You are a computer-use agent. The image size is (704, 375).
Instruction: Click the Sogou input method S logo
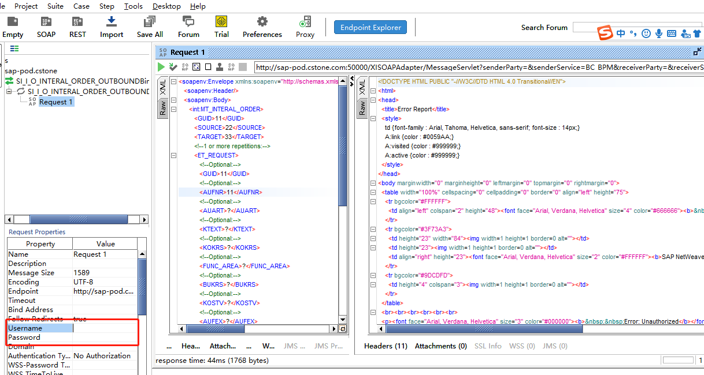(x=605, y=32)
